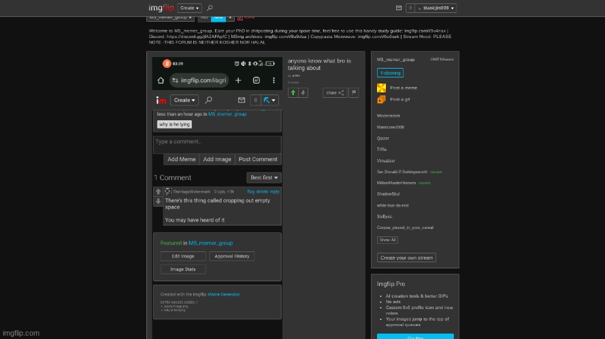Click the Post a meme pinwheel icon
This screenshot has height=339, width=605.
point(381,88)
